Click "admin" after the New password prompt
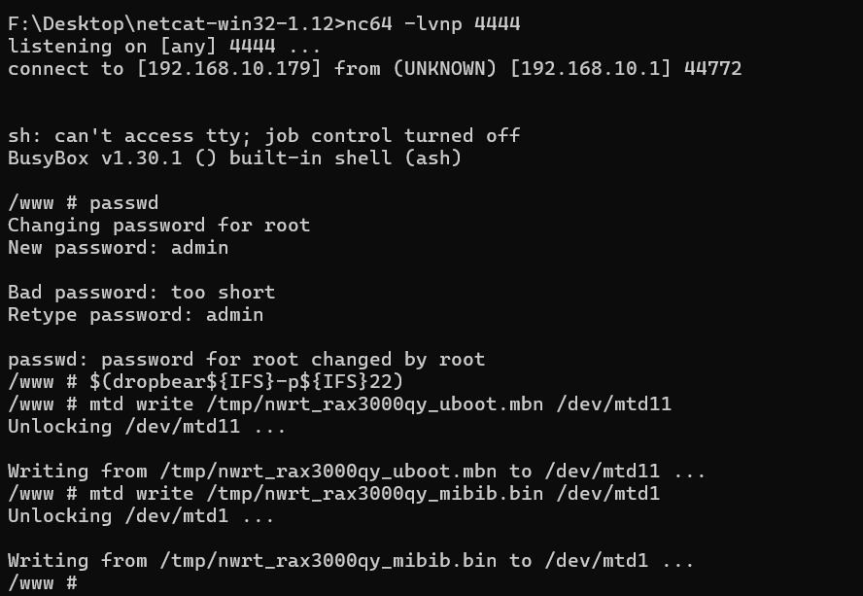The width and height of the screenshot is (863, 596). tap(199, 247)
